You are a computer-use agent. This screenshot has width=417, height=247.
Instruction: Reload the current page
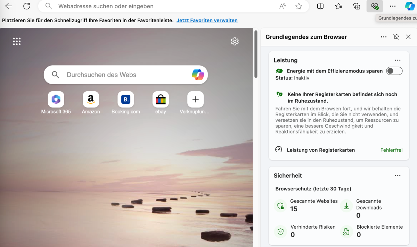tap(26, 6)
